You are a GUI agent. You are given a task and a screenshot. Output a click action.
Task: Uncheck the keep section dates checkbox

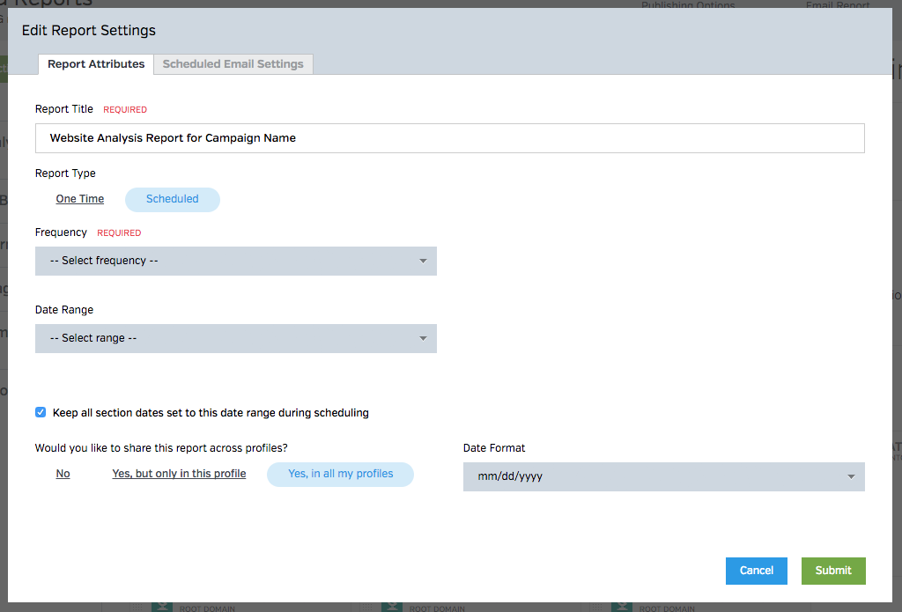(41, 412)
